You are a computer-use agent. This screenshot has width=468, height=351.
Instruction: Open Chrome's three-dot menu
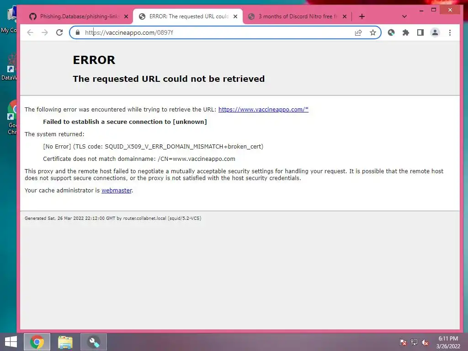450,32
